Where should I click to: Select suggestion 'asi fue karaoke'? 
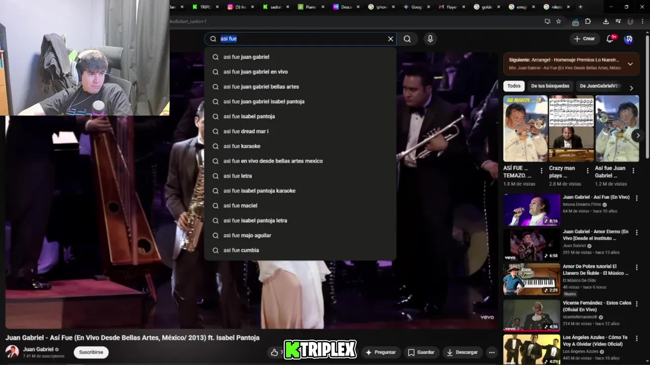[300, 146]
